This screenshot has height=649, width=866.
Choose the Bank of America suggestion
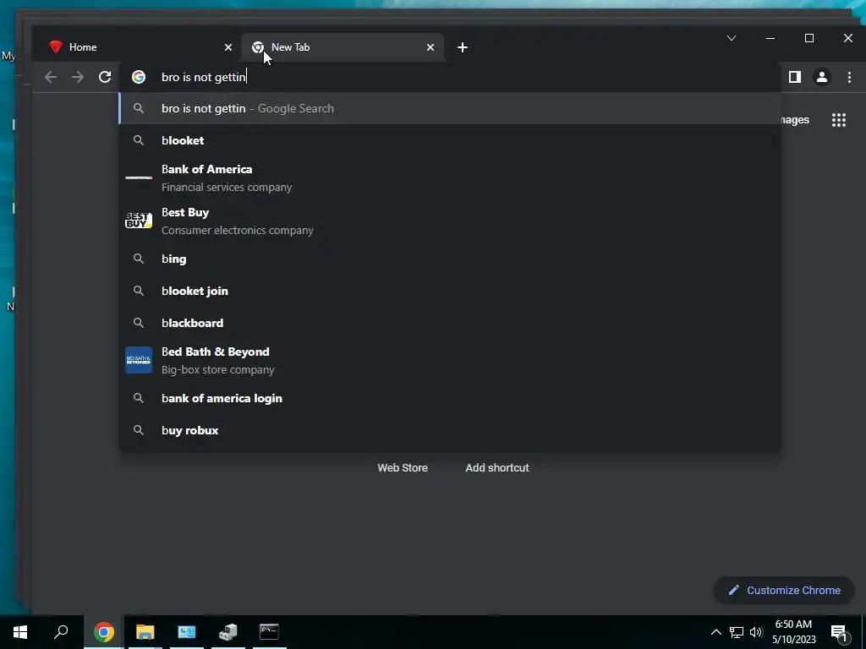(450, 177)
